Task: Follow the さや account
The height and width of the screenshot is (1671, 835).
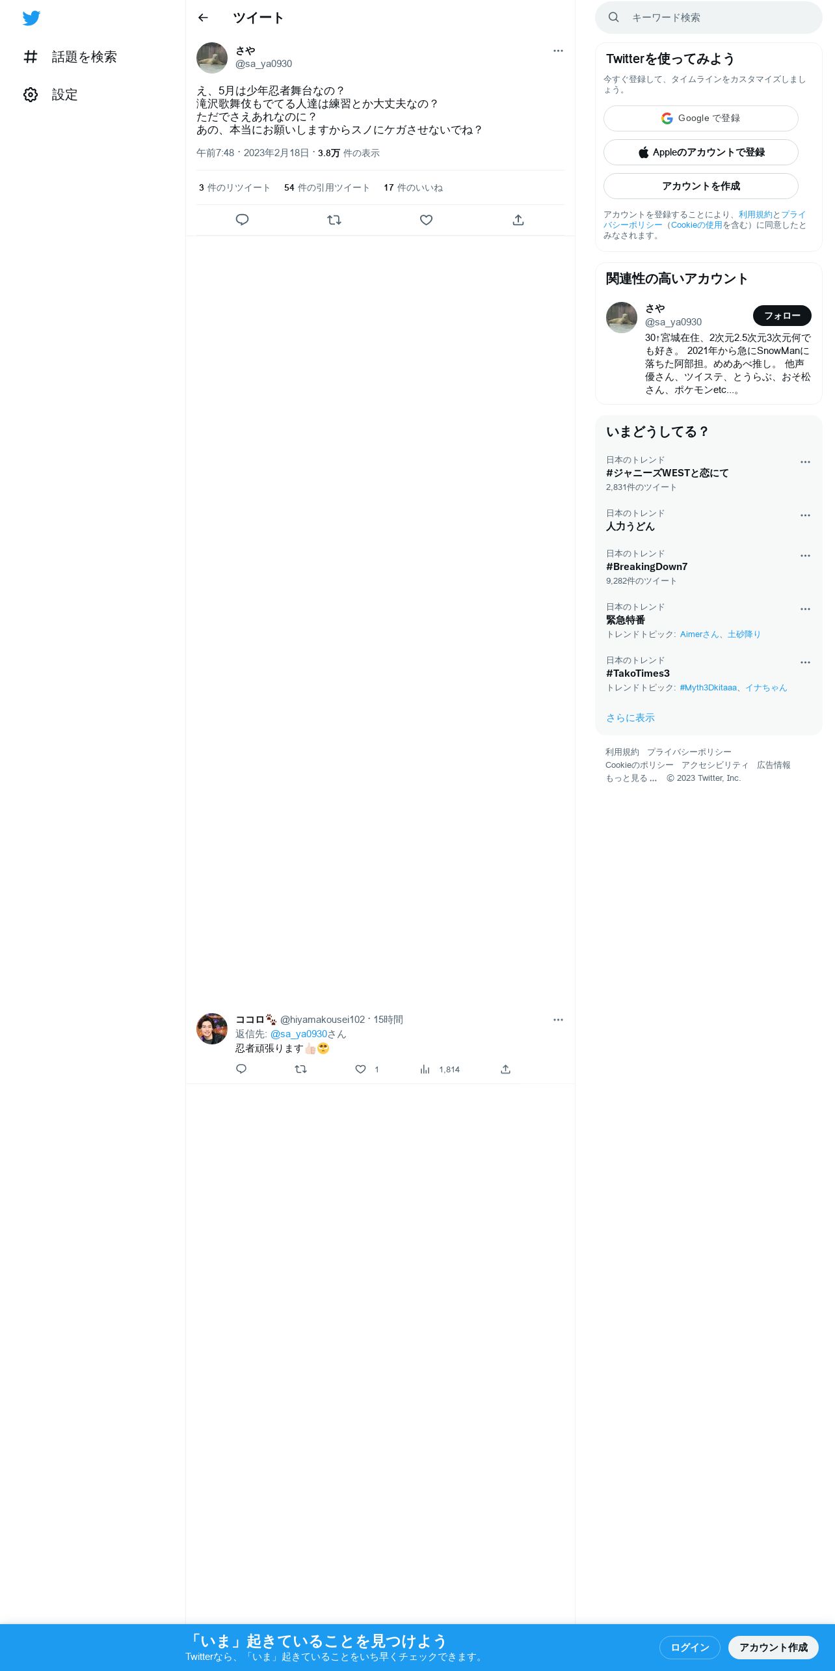Action: pyautogui.click(x=782, y=316)
